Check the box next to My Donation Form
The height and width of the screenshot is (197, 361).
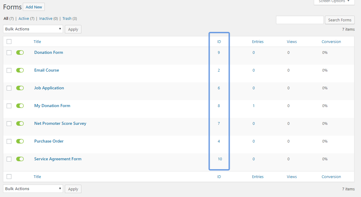point(9,106)
